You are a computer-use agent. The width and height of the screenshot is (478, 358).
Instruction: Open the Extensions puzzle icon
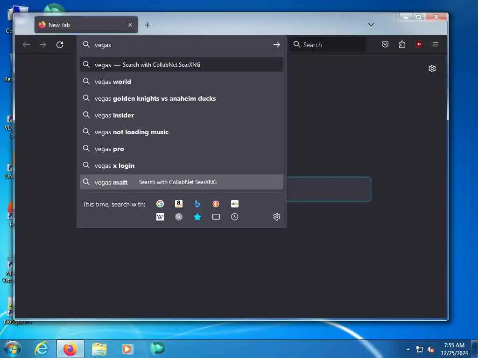pos(402,44)
